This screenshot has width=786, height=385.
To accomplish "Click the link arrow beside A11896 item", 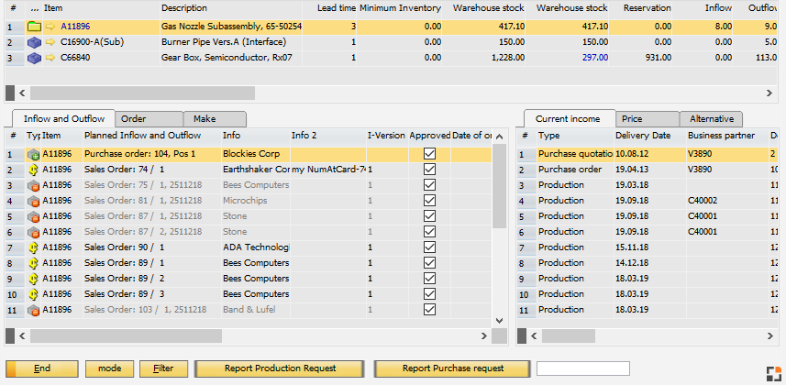I will point(50,27).
